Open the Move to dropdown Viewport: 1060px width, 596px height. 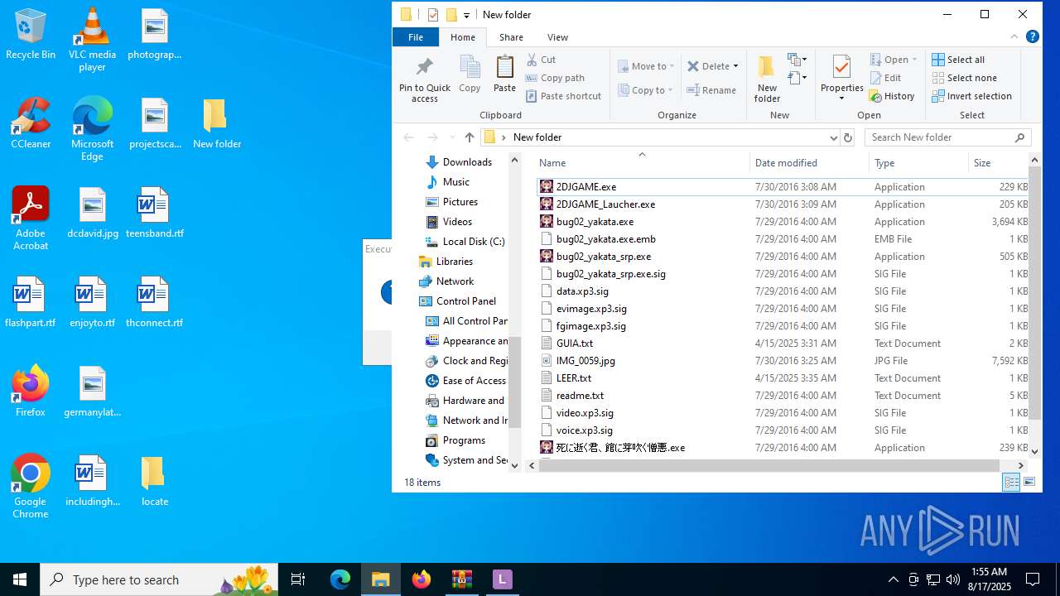tap(646, 66)
